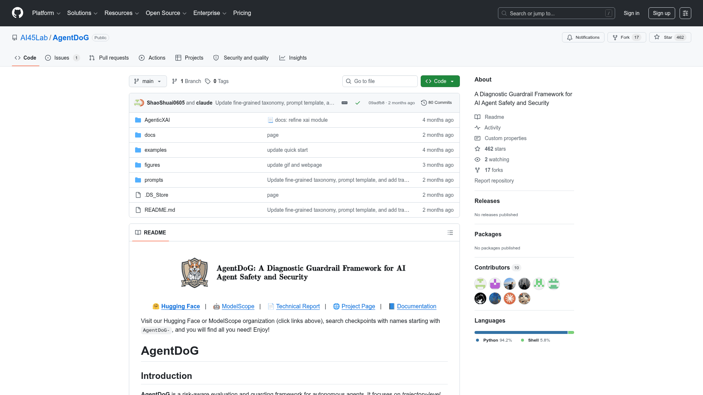Screen dimensions: 703x395
Task: Click the Notifications bell button
Action: [x=583, y=37]
